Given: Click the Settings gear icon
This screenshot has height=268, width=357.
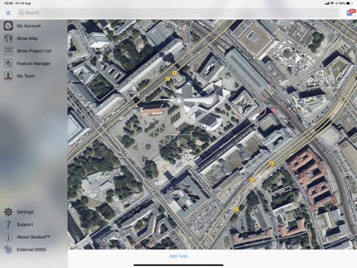Looking at the screenshot, I should (x=8, y=212).
